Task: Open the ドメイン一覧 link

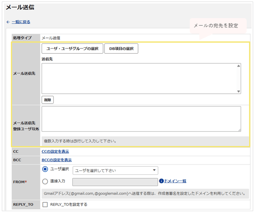Action: pos(175,181)
